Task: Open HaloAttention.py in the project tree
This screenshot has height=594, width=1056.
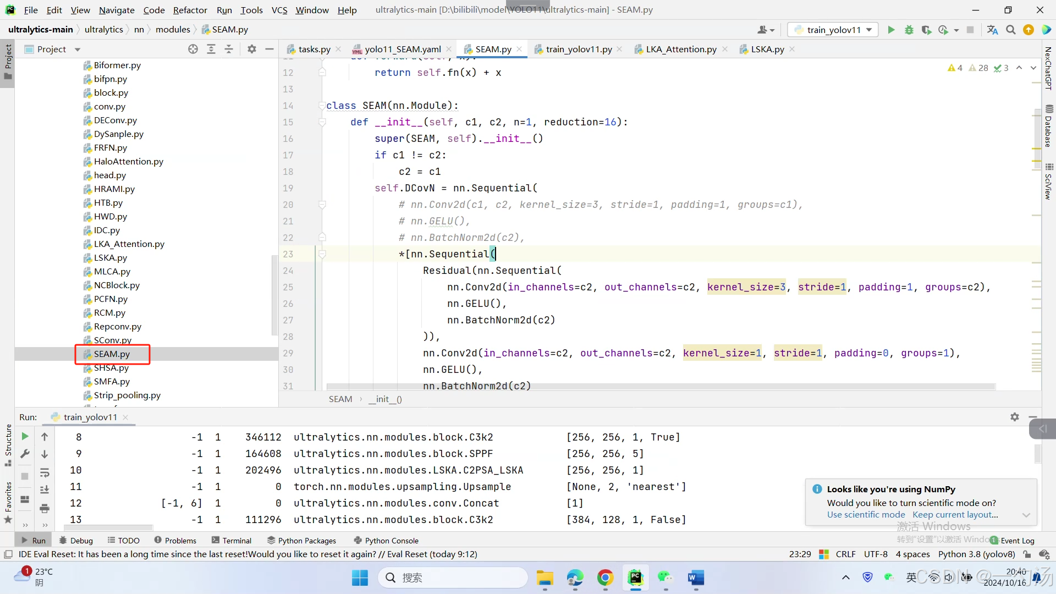Action: (128, 161)
